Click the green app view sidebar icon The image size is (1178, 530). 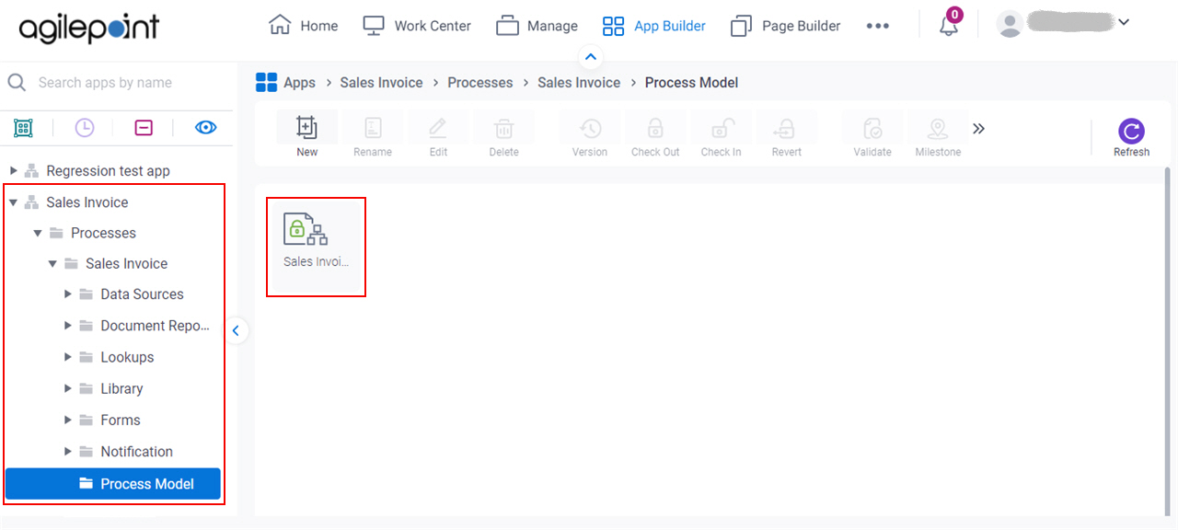(24, 128)
